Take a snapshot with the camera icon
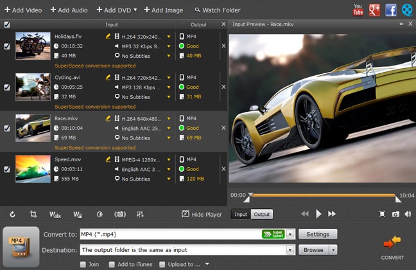Viewport: 416px width, 270px height. [x=396, y=214]
